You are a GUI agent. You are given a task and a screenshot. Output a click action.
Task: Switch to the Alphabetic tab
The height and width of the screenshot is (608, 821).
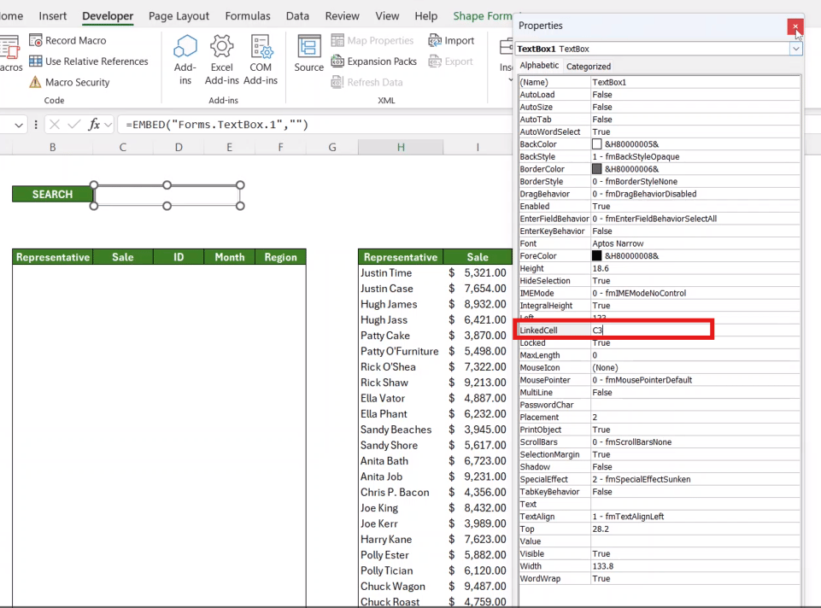539,66
